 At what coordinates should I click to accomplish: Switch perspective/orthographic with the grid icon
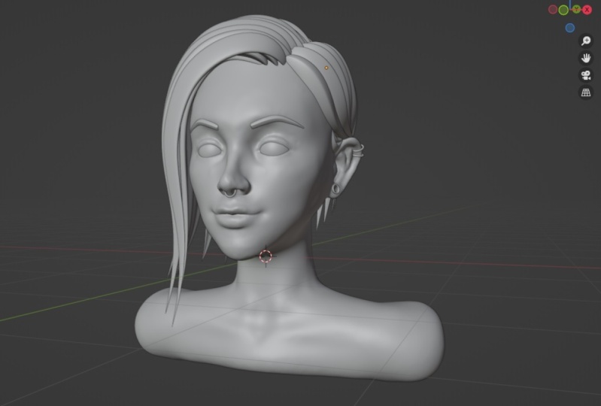pos(586,92)
